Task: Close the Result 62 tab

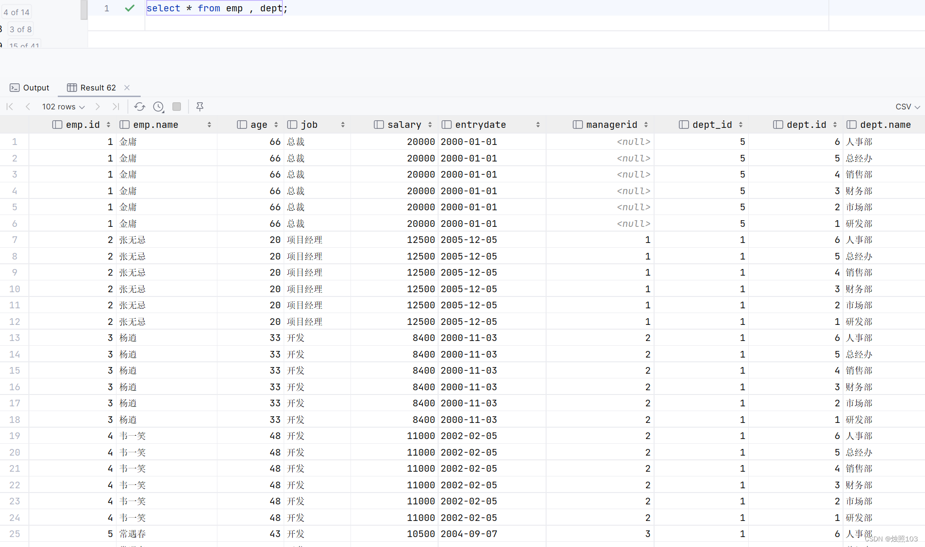Action: coord(127,88)
